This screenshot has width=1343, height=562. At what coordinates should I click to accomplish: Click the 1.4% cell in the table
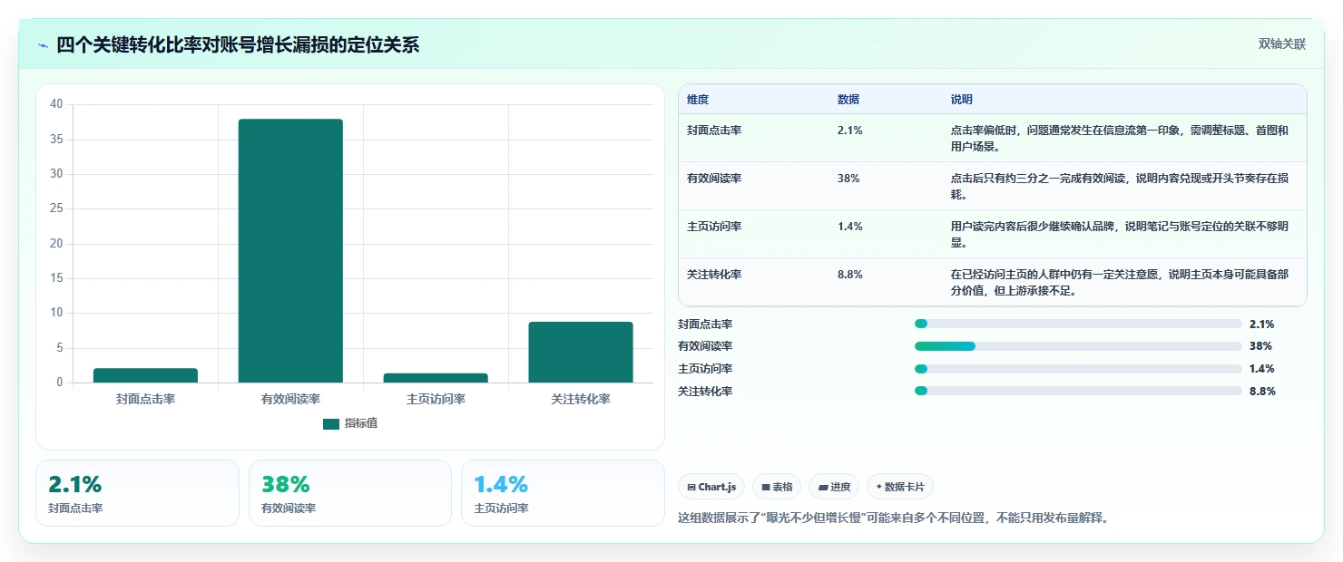[850, 227]
